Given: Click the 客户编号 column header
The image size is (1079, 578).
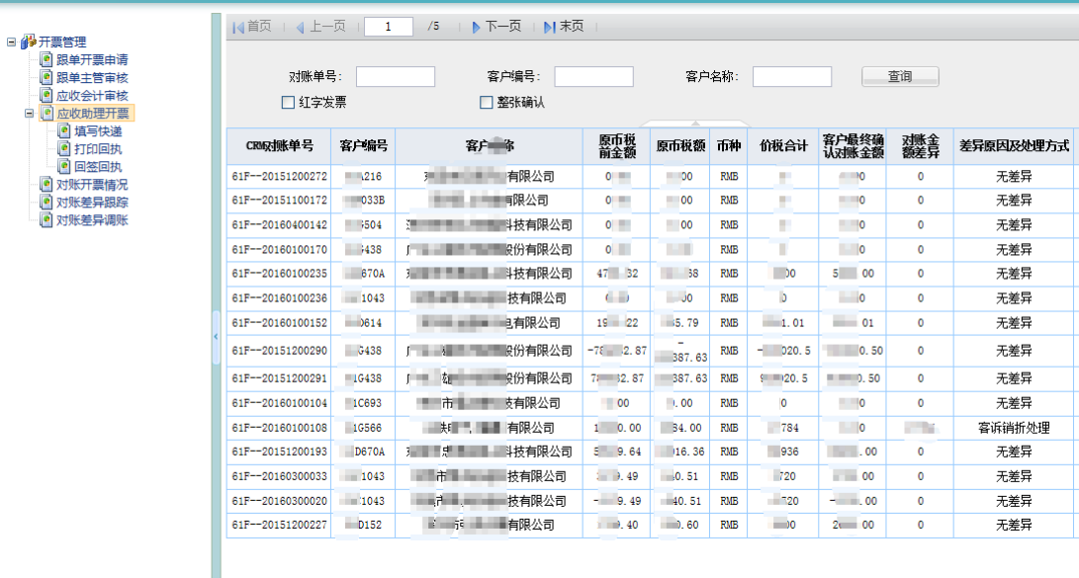Looking at the screenshot, I should click(363, 145).
